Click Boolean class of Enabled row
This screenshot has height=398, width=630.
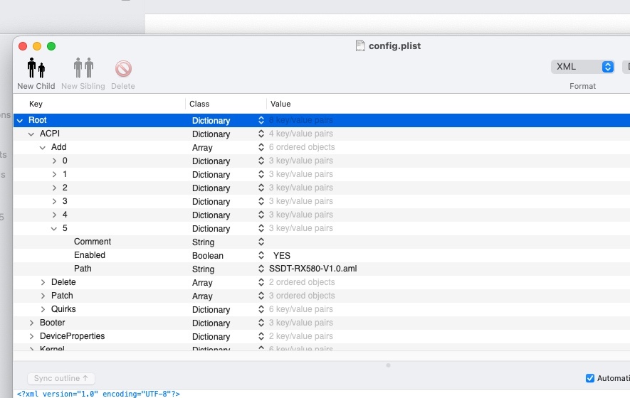[x=208, y=256]
